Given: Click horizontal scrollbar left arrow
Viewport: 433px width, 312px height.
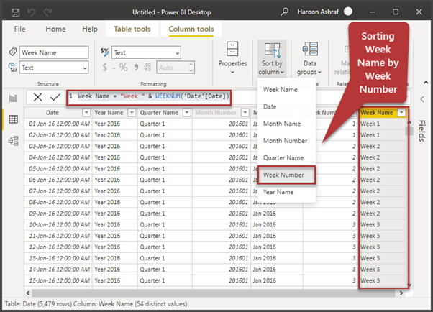Looking at the screenshot, I should pyautogui.click(x=27, y=293).
